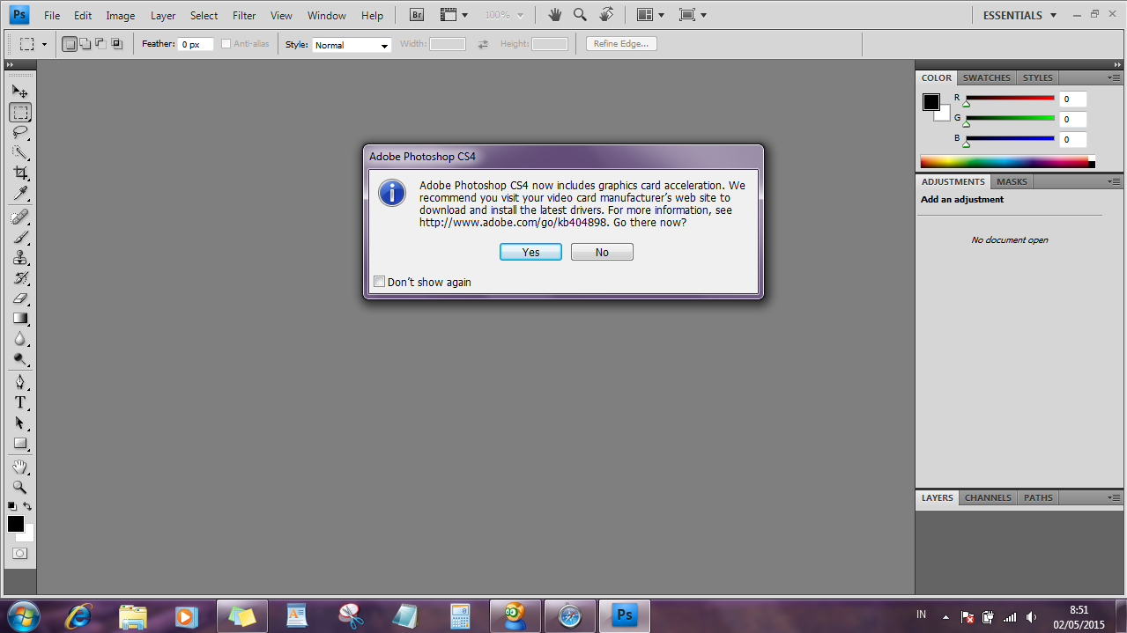Click the R color slider

[1010, 99]
